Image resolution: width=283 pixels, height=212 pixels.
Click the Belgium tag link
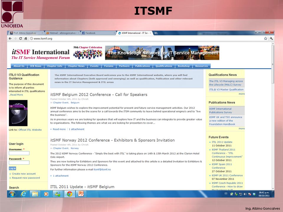tap(75, 102)
